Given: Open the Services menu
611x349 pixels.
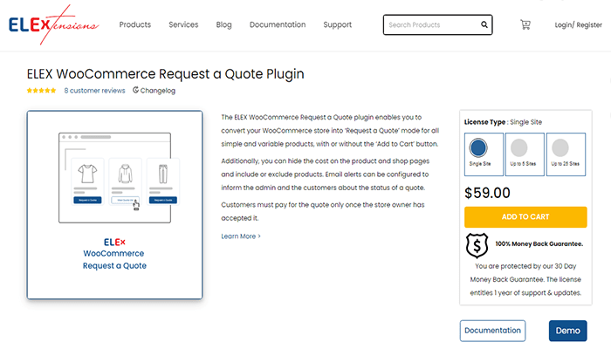Looking at the screenshot, I should (183, 25).
